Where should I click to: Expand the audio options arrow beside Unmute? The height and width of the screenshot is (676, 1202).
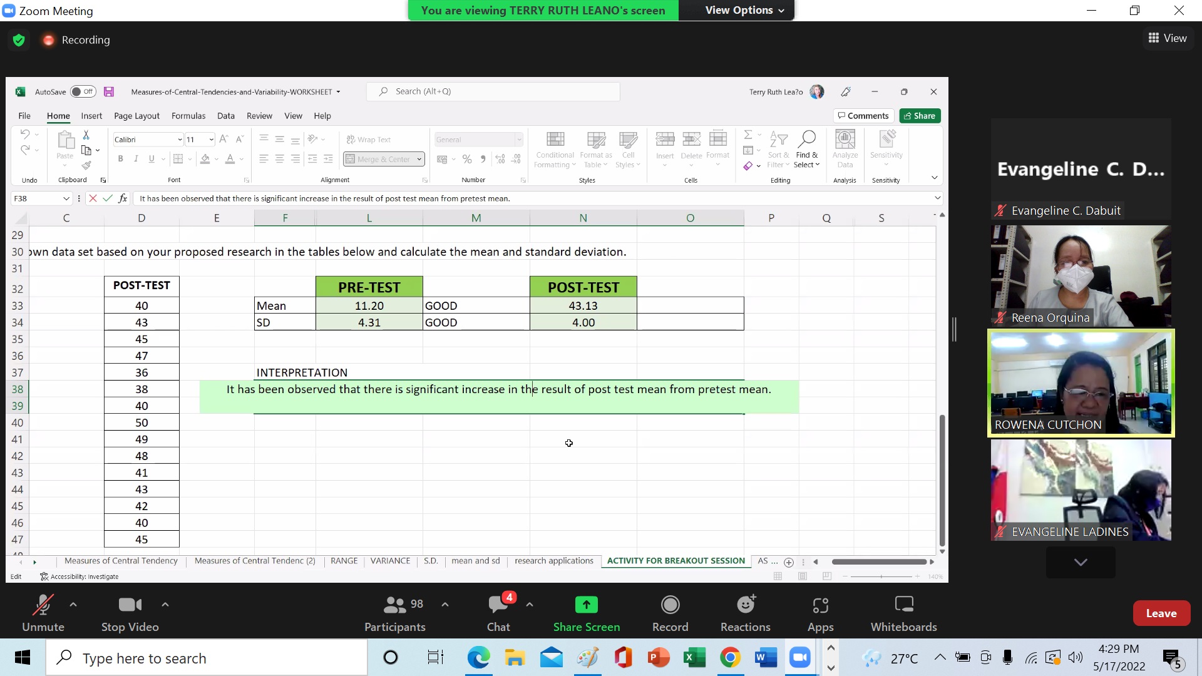[73, 605]
